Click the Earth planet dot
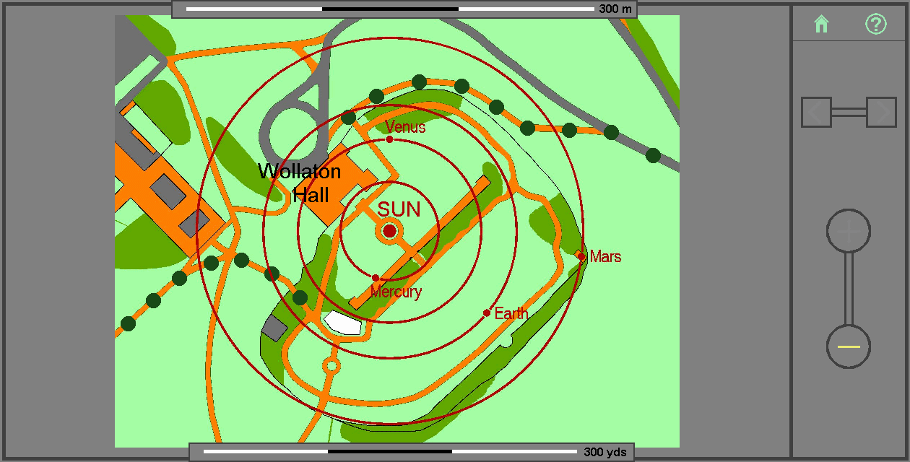 [487, 313]
